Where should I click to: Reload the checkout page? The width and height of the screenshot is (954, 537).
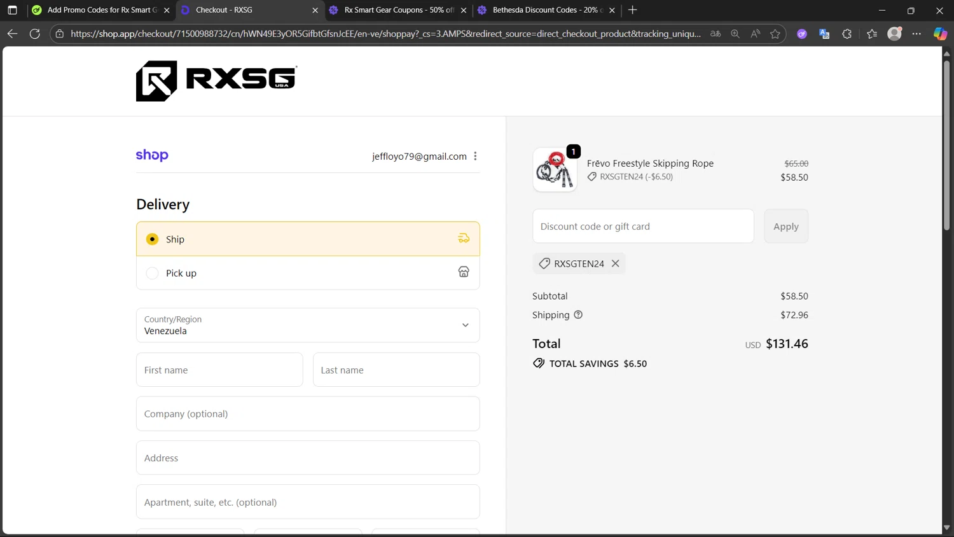coord(35,34)
